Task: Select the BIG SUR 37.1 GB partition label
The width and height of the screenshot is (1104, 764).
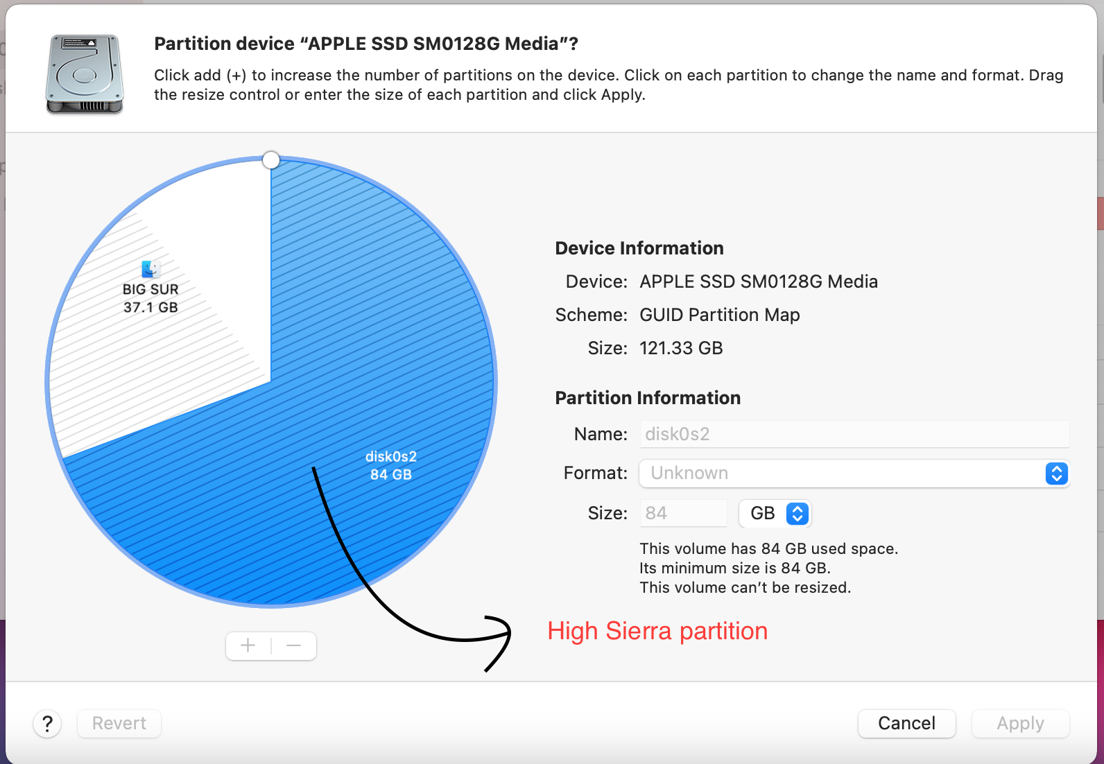Action: [x=150, y=298]
